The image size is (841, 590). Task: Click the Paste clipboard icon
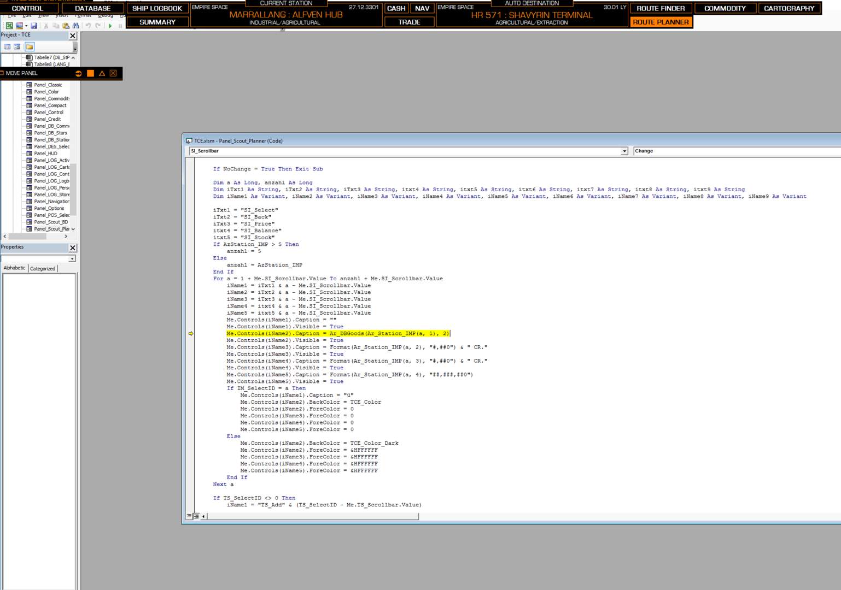pos(66,26)
